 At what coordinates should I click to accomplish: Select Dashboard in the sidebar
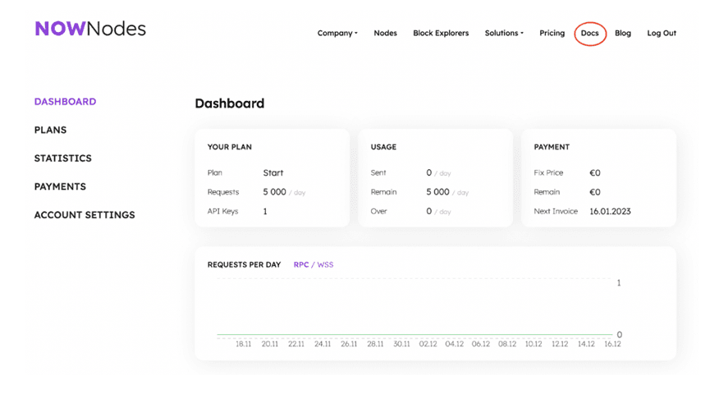click(65, 102)
